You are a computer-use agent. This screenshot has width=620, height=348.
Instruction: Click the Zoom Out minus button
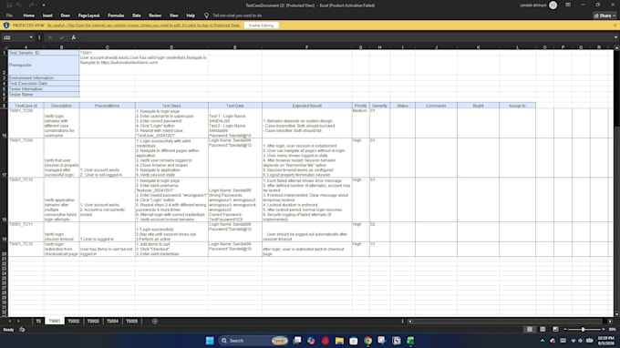click(565, 330)
